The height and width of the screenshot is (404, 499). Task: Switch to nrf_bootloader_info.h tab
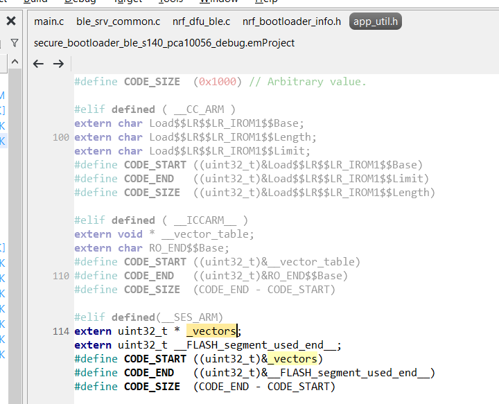292,21
